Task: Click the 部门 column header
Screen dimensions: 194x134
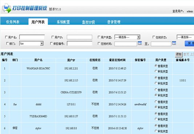Action: pyautogui.click(x=15, y=60)
